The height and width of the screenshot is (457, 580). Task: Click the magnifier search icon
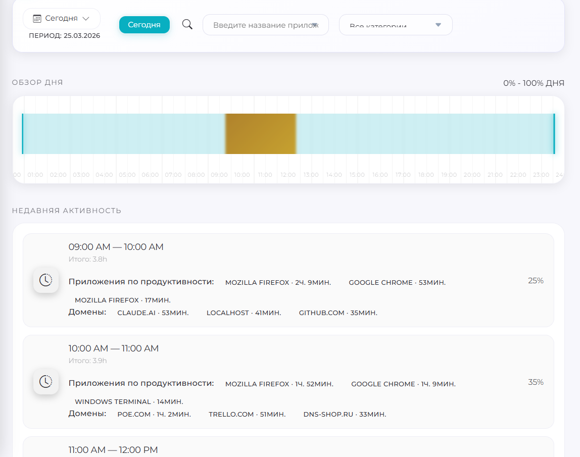pos(187,24)
